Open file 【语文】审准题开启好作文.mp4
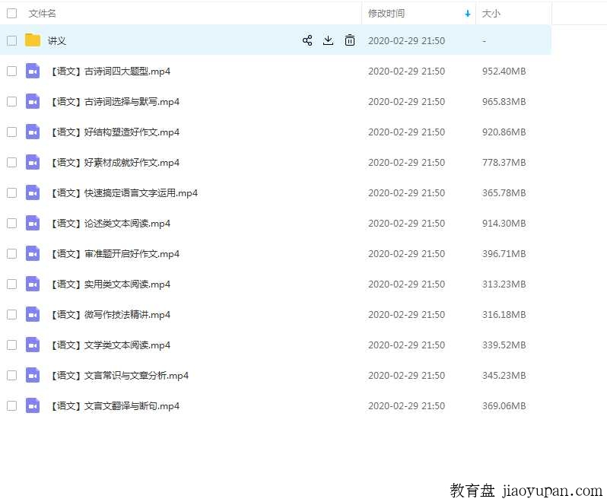Viewport: 607px width, 502px height. pos(115,254)
